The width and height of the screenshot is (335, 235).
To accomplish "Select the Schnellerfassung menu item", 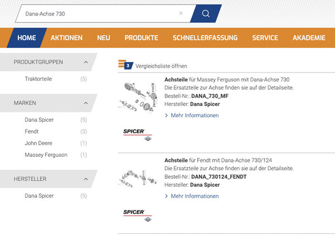I will (205, 38).
